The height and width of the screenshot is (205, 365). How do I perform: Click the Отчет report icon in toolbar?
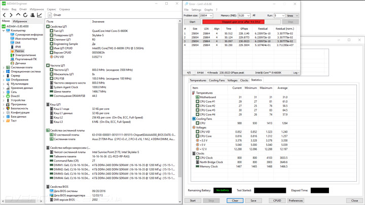(x=50, y=15)
